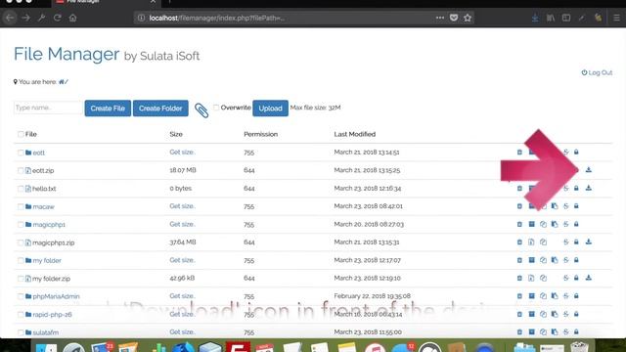626x352 pixels.
Task: Enable the Overwrite checkbox
Action: [x=216, y=108]
